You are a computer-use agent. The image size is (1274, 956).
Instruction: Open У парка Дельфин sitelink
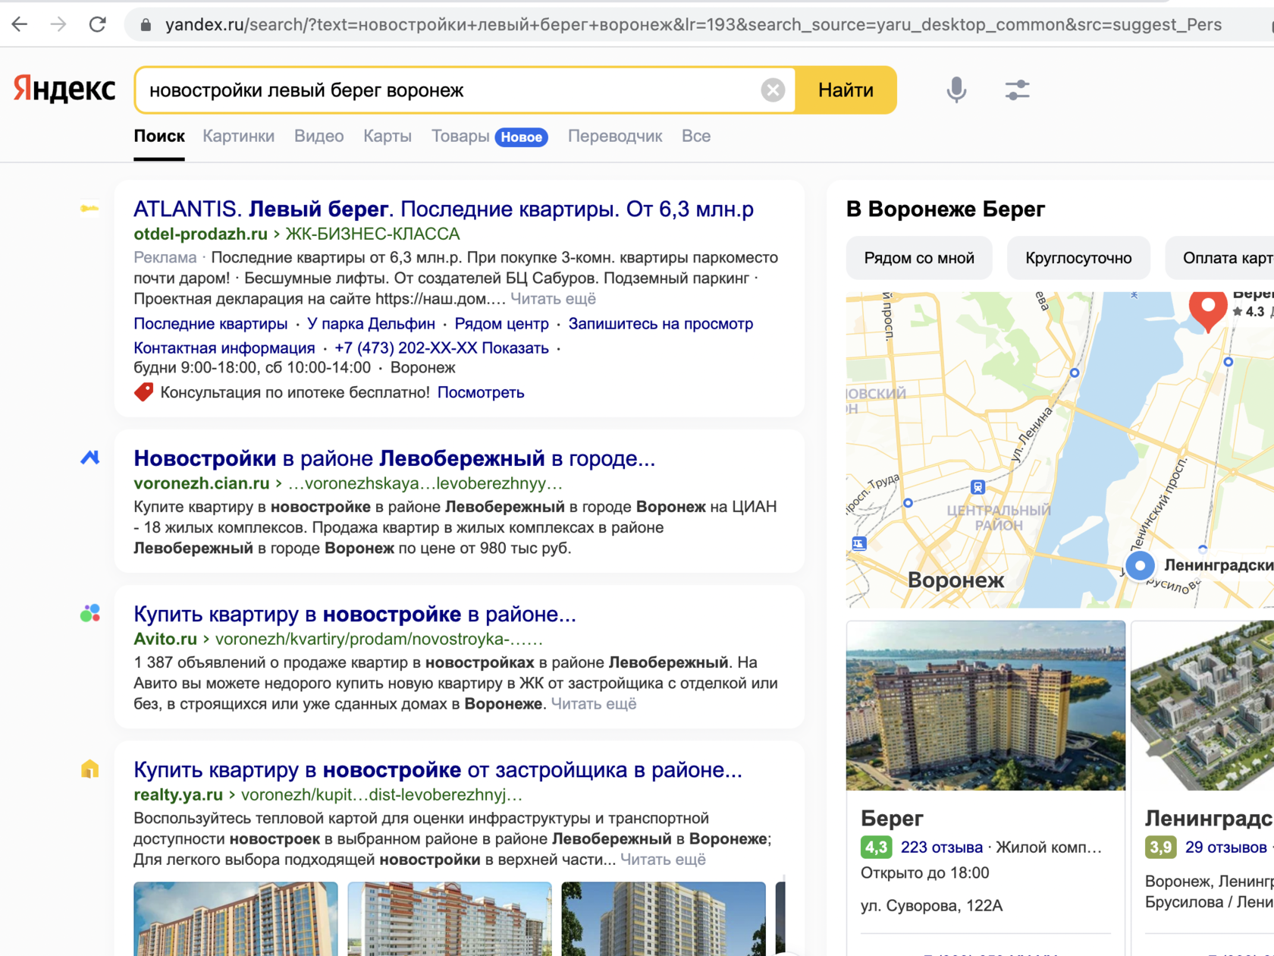tap(371, 324)
